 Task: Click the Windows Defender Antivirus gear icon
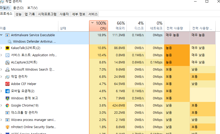click(10, 42)
